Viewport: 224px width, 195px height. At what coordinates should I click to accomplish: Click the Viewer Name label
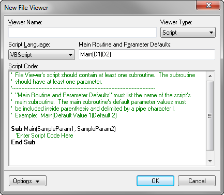click(x=25, y=22)
